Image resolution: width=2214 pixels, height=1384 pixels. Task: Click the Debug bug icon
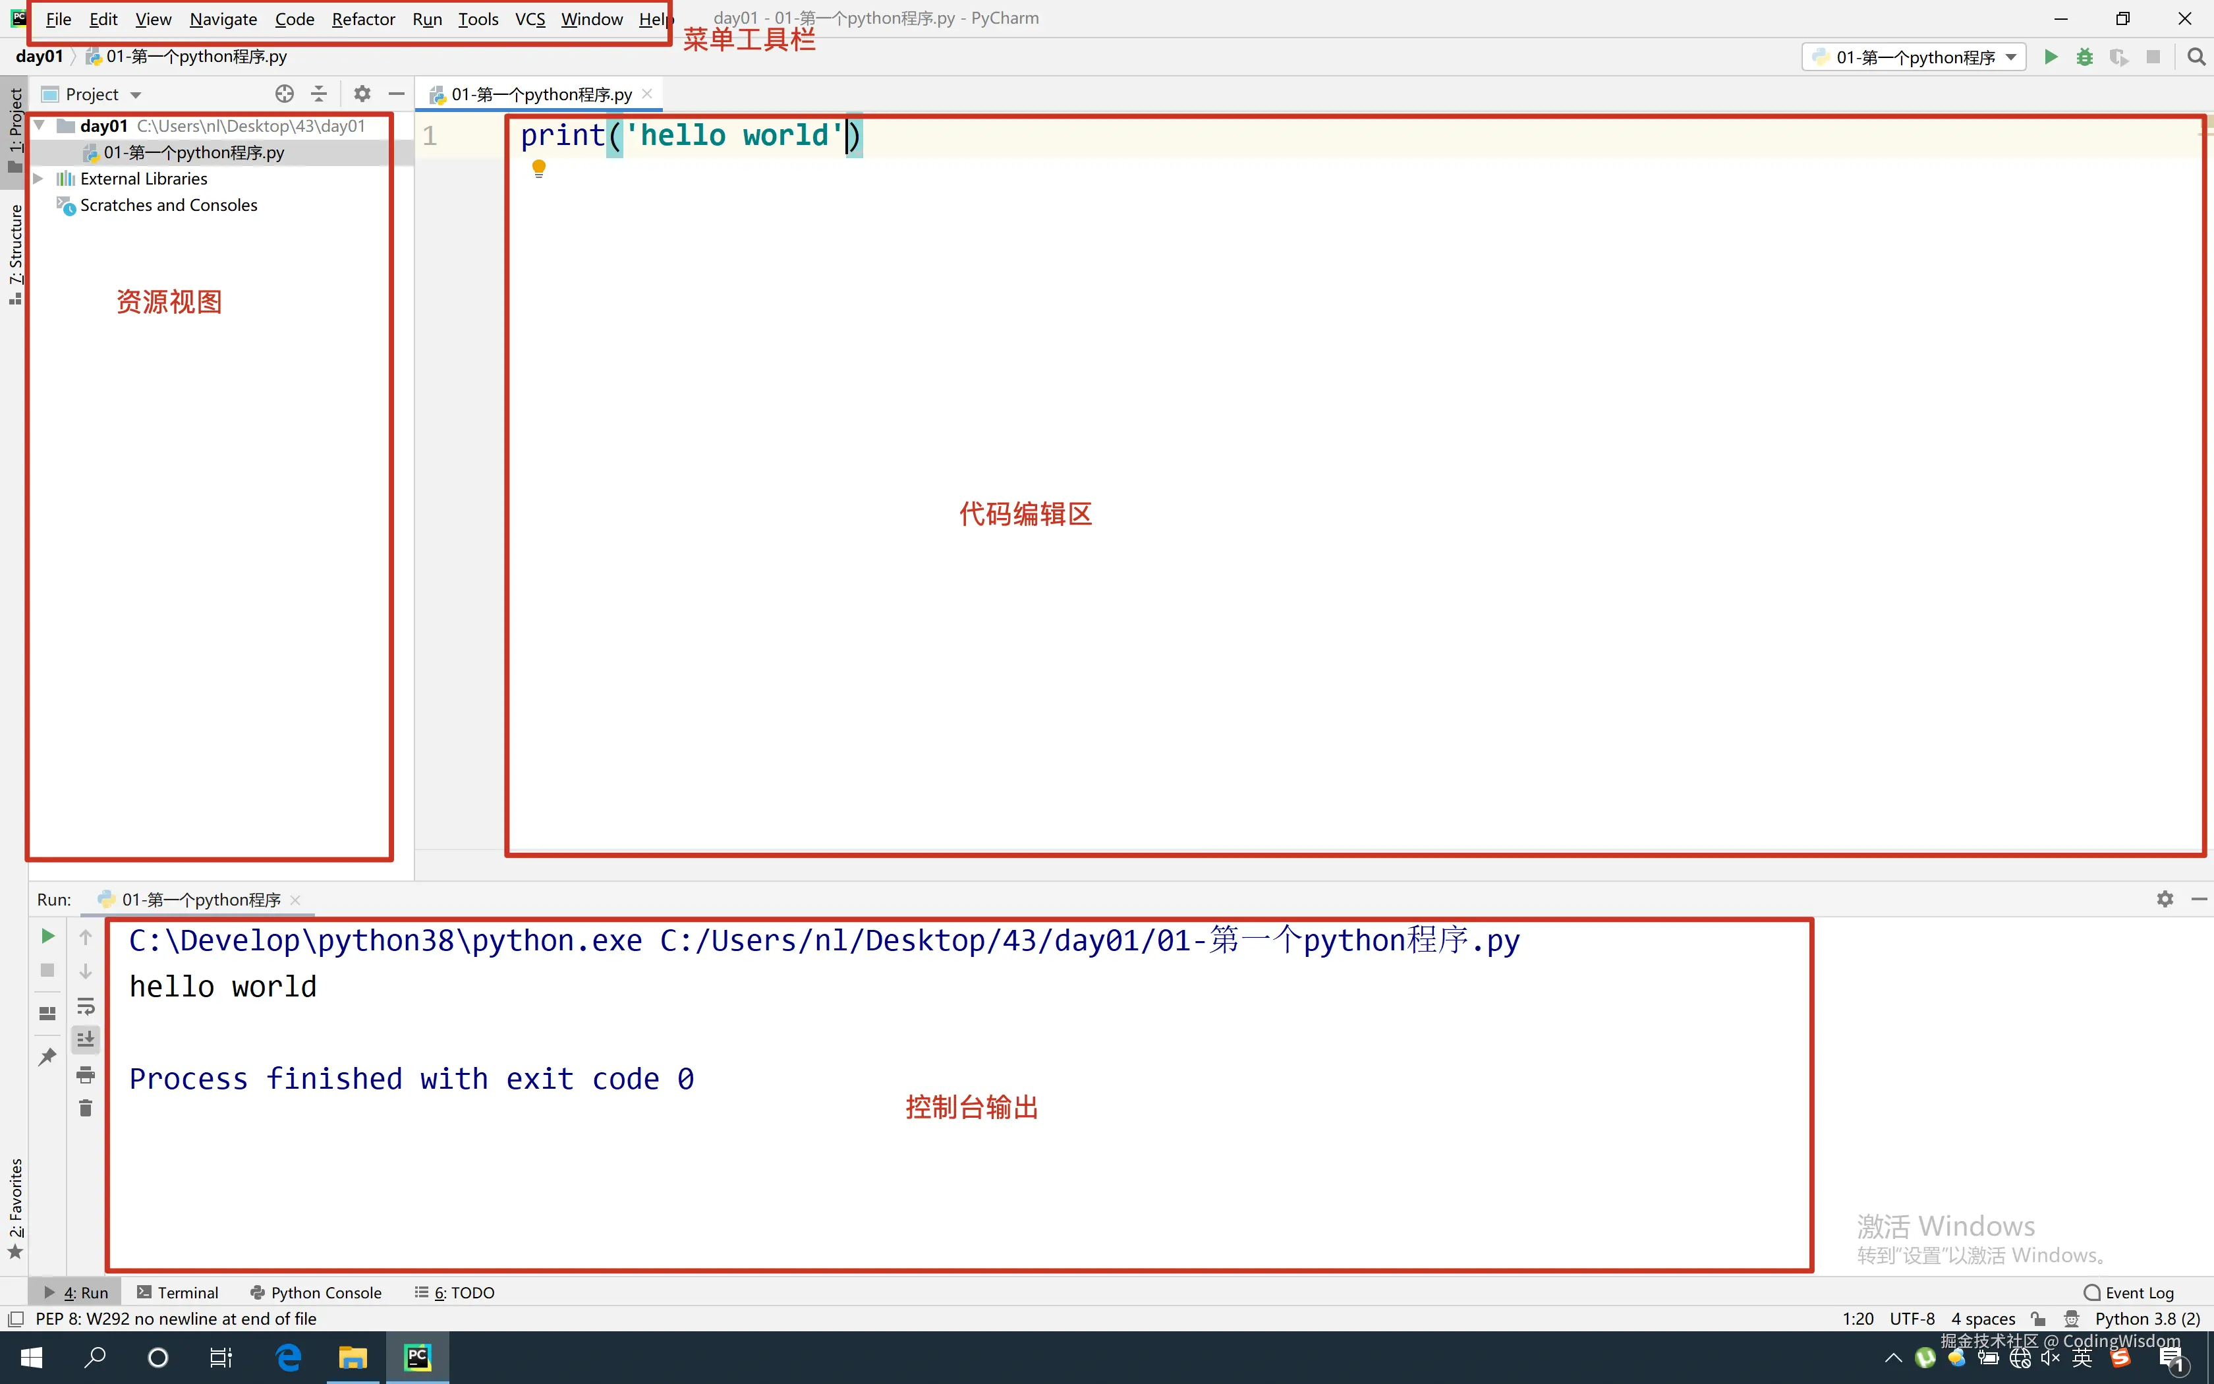(x=2084, y=57)
